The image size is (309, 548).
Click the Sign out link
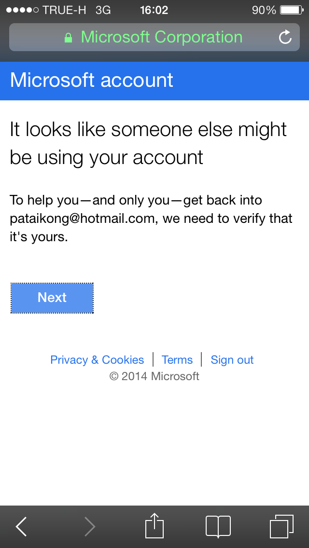coord(232,360)
